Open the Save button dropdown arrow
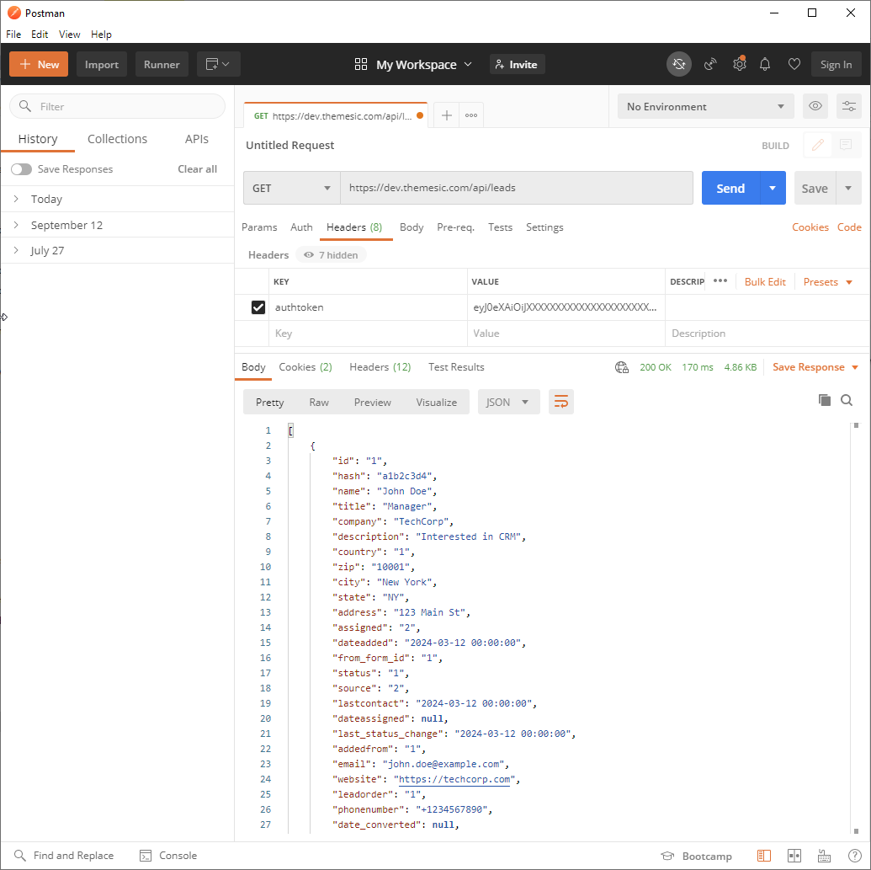 pos(848,188)
